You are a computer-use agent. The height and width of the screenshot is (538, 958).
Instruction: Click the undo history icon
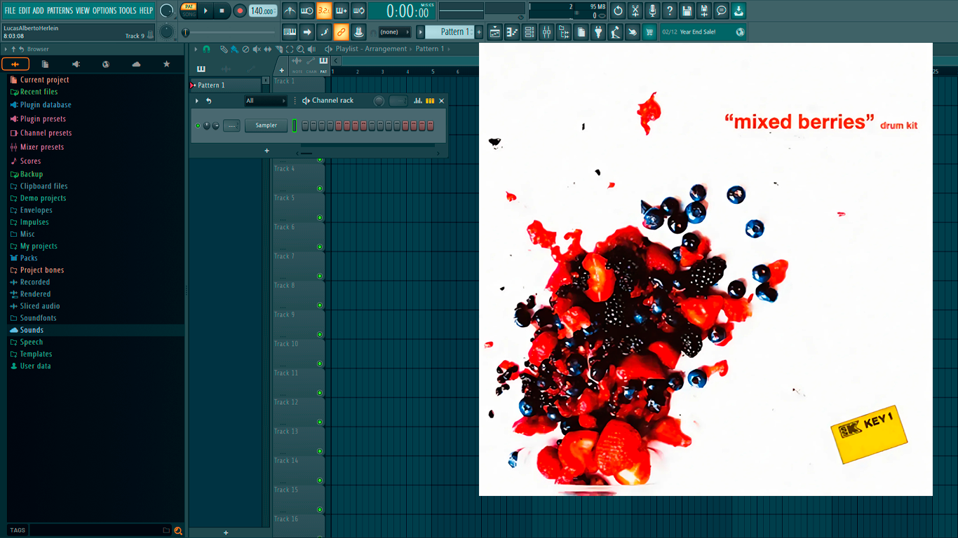pyautogui.click(x=618, y=11)
